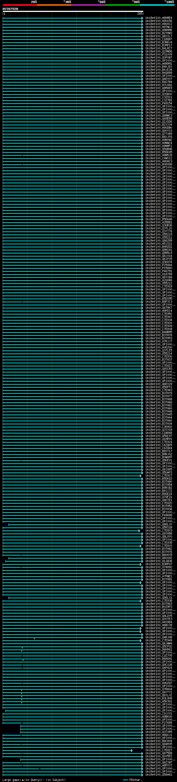
Task: Open hit UniRef100_A8HME4
Action: [x=159, y=18]
